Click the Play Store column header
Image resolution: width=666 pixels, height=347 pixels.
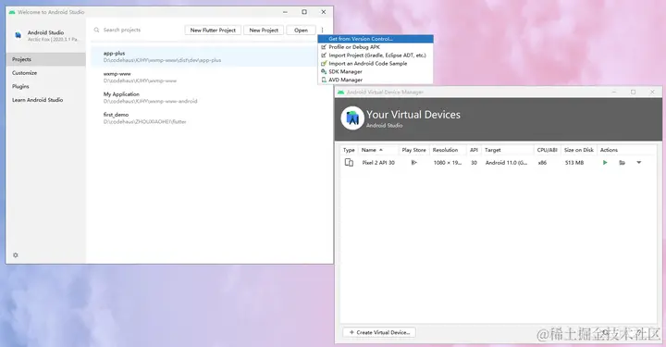413,150
